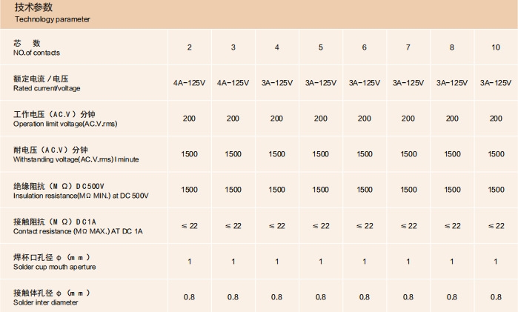This screenshot has height=312, width=518.
Task: Click insulation resistance 1500 in the 2-contact column
Action: point(189,190)
